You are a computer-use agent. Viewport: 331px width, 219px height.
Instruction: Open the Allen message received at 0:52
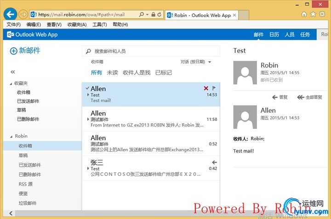click(151, 144)
